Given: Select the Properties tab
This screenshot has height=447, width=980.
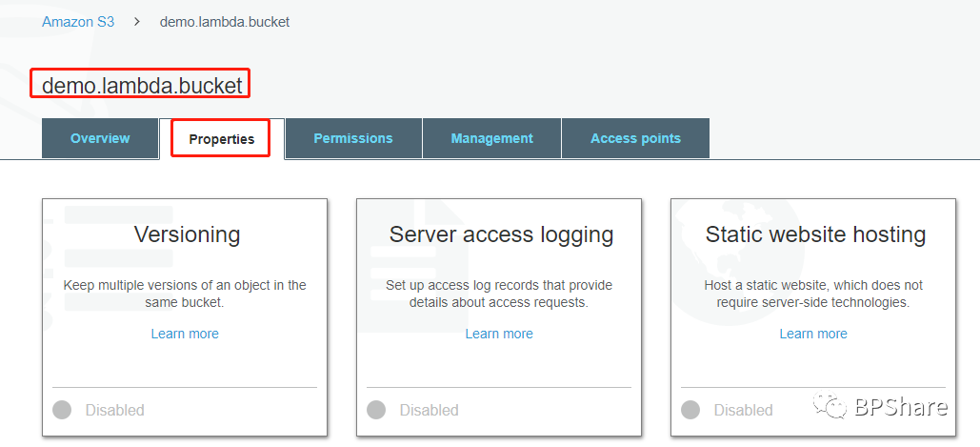Looking at the screenshot, I should [222, 139].
